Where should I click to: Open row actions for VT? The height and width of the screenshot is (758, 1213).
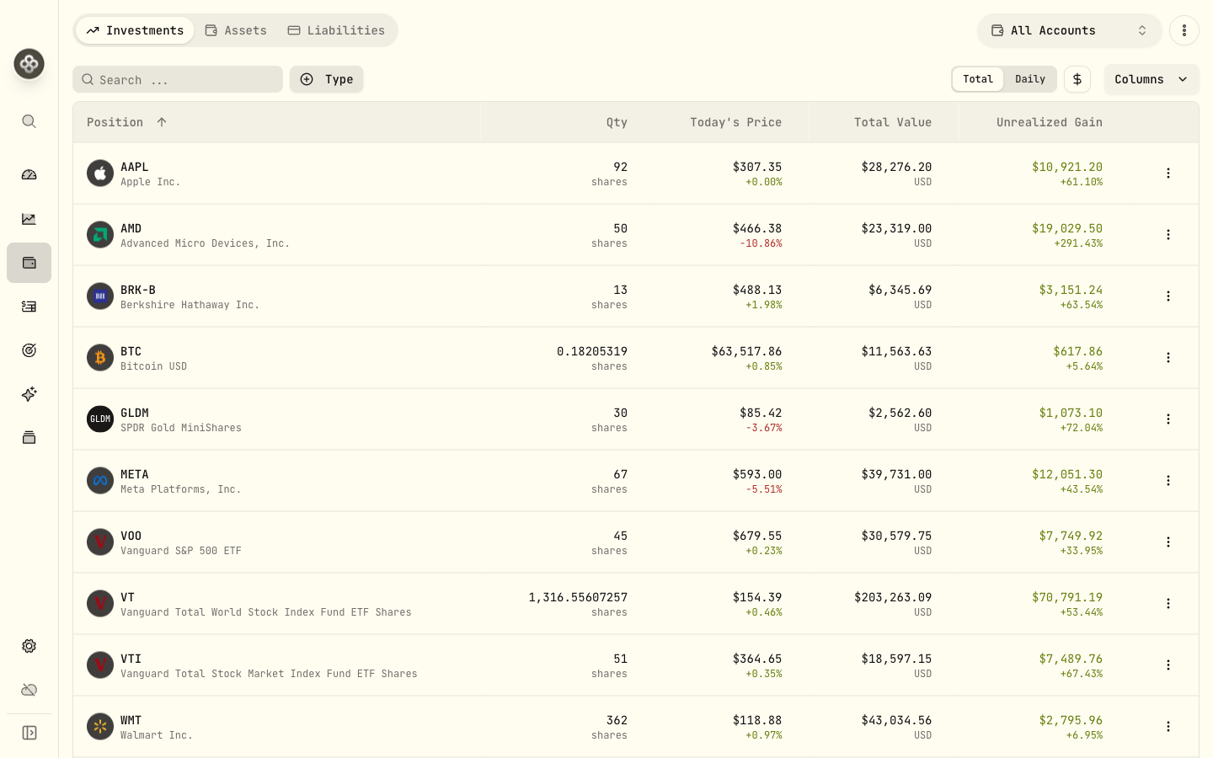[x=1168, y=604]
